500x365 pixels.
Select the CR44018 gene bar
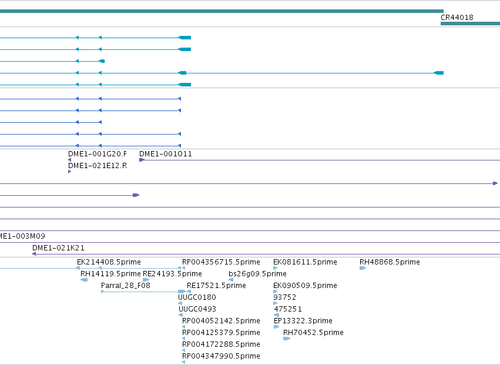(471, 24)
